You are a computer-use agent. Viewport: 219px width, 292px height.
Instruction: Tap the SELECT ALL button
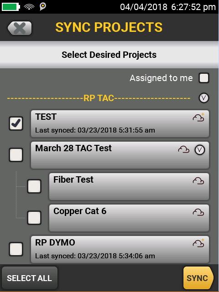[30, 278]
